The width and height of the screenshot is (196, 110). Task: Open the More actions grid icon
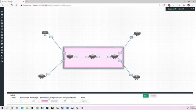(x=2, y=26)
